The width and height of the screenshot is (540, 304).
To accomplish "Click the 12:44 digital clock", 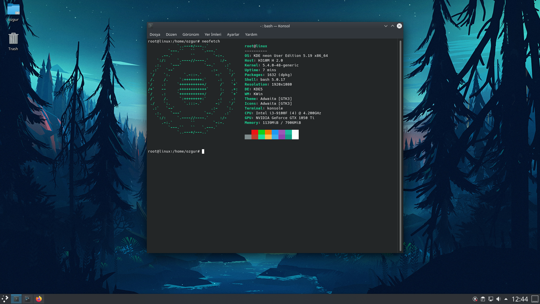I will coord(520,299).
